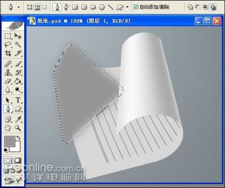Screen dimensions: 225x188
Task: Choose Ellipse tool in options bar
Action: [93, 7]
